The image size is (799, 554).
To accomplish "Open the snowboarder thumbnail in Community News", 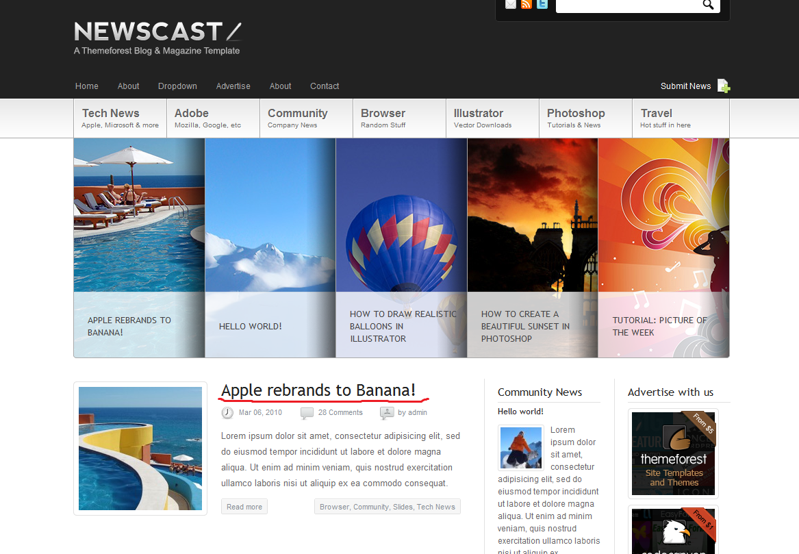I will click(x=521, y=448).
